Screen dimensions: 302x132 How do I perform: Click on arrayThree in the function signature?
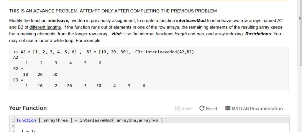click(x=55, y=120)
